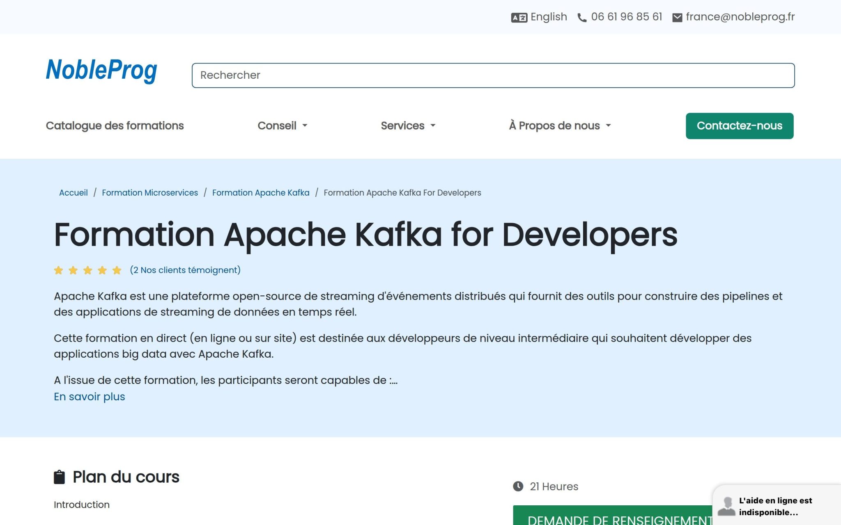Switch site language to English
The height and width of the screenshot is (525, 841).
coord(549,17)
